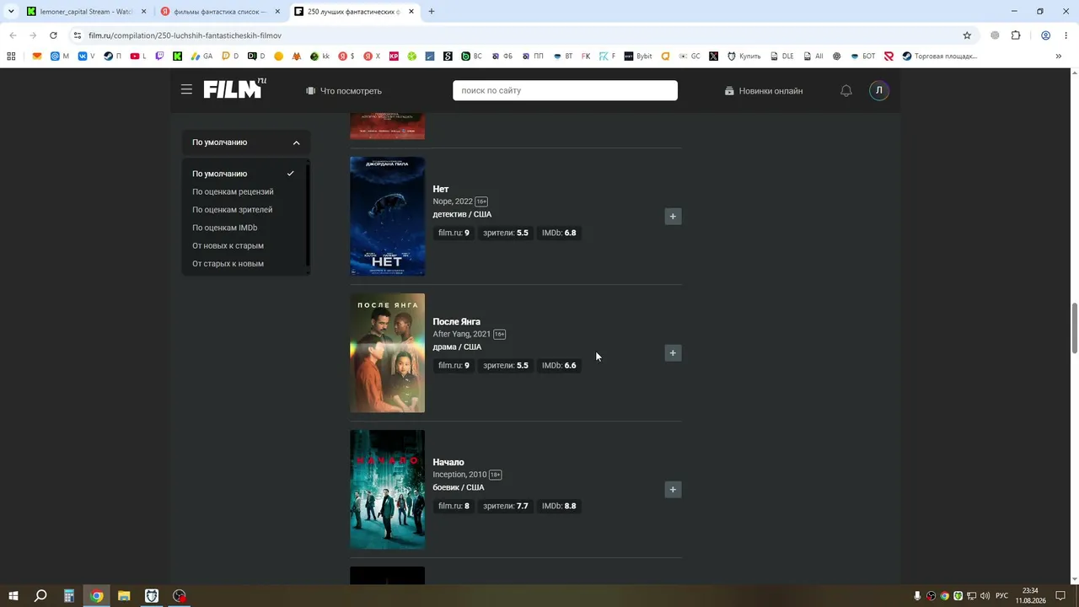The height and width of the screenshot is (607, 1079).
Task: Open the user profile avatar «Л»
Action: (879, 90)
